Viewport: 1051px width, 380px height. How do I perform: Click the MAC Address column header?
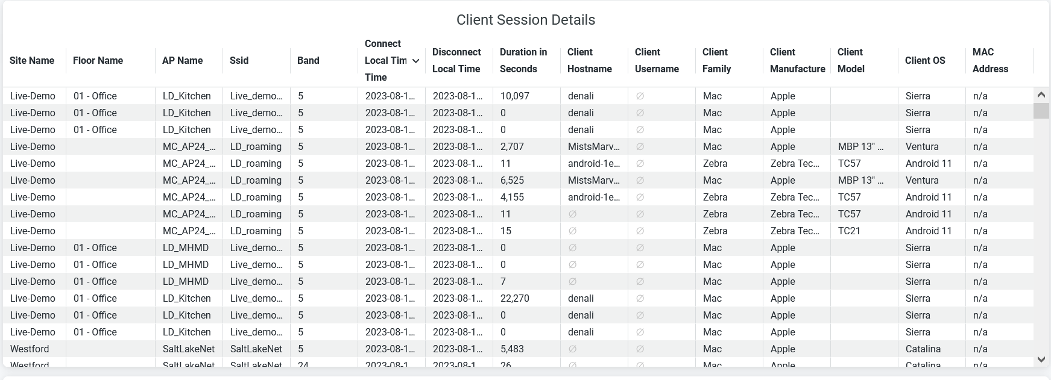coord(990,60)
